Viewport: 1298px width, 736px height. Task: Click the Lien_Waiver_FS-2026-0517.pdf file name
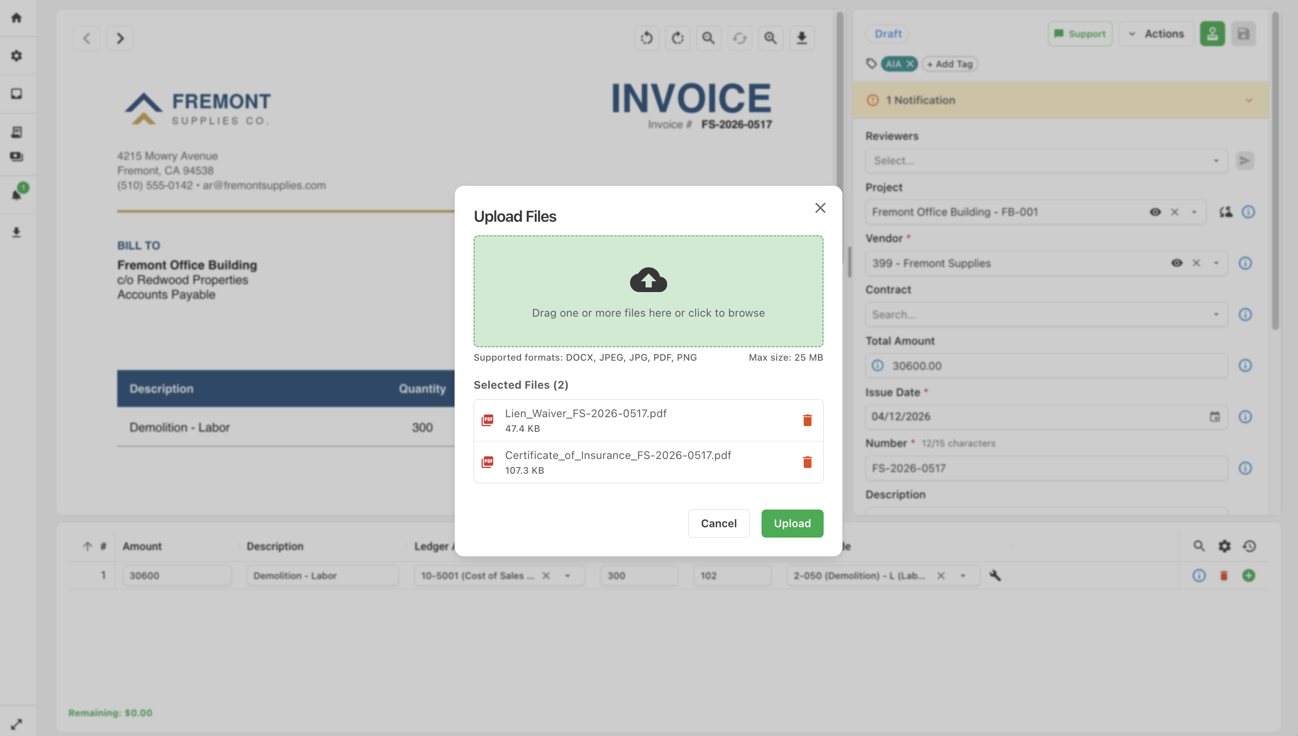(x=586, y=413)
